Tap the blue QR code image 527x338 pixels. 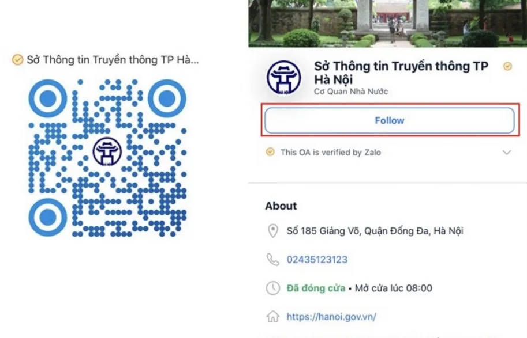(x=107, y=158)
